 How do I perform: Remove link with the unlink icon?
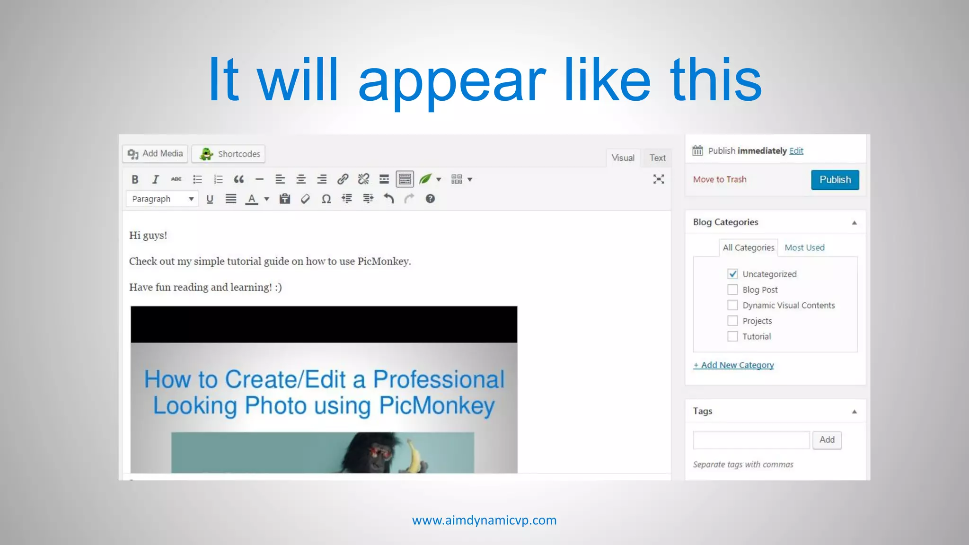363,179
